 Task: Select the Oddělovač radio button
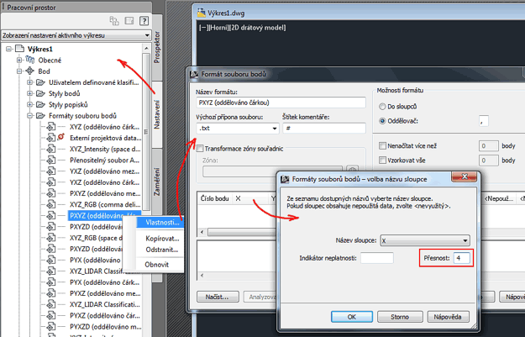[x=382, y=121]
